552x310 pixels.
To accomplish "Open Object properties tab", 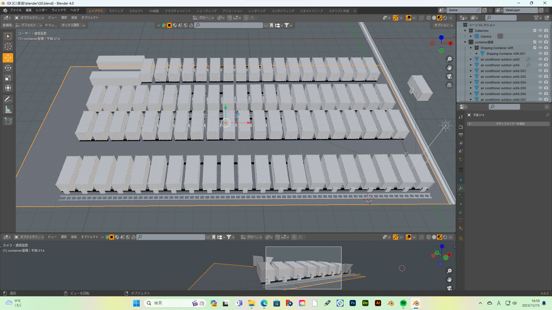I will tap(461, 180).
